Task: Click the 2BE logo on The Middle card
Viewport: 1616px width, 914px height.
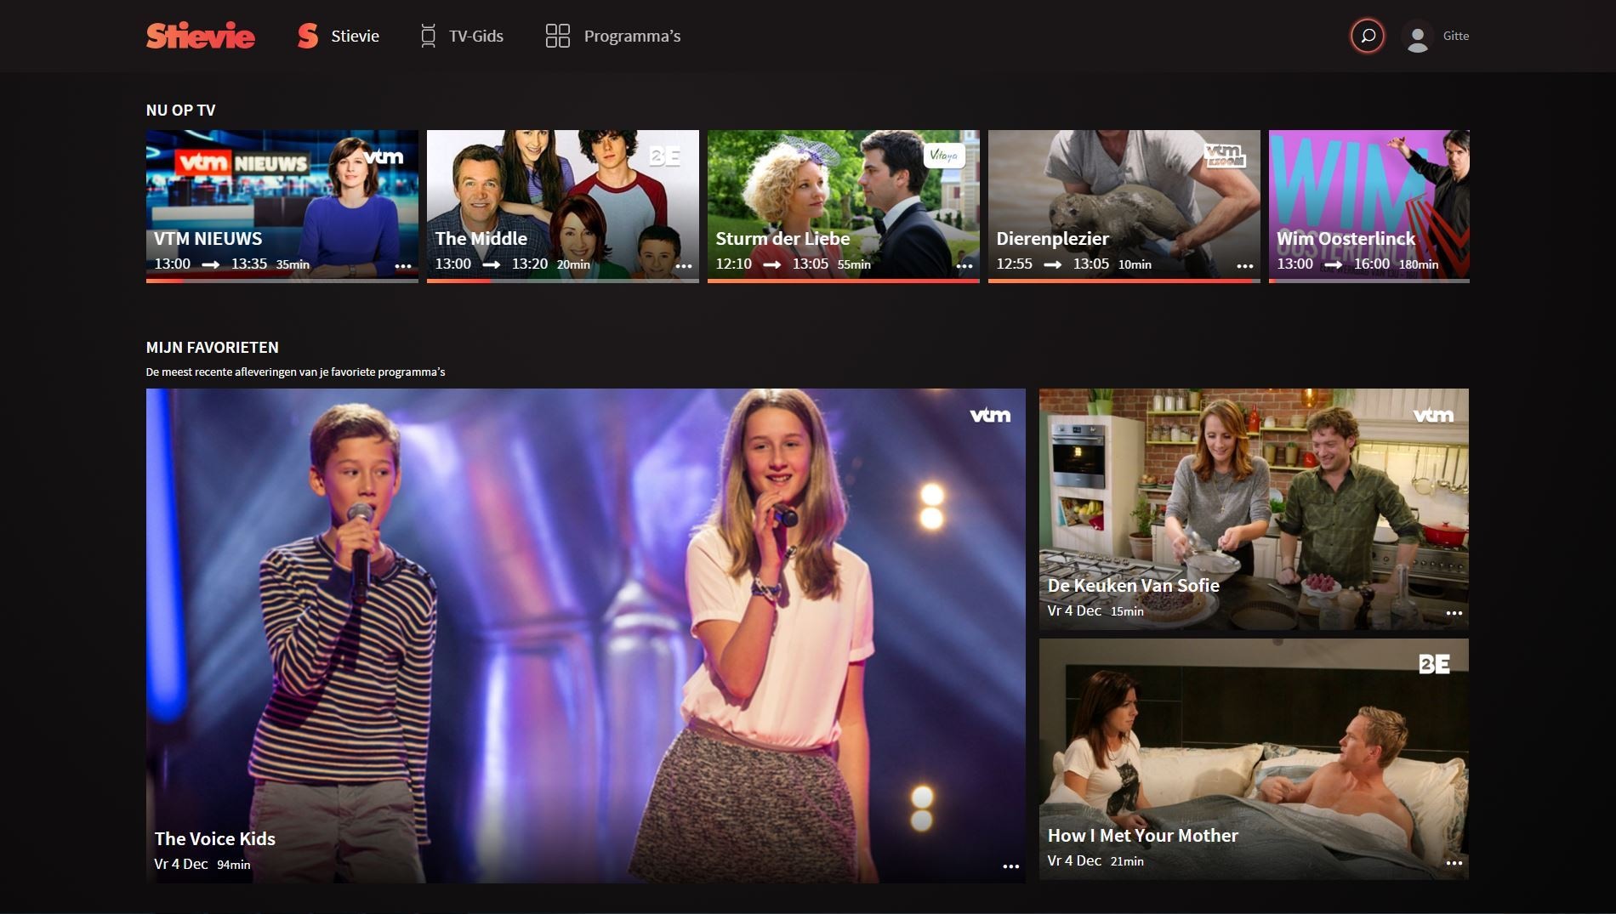Action: click(664, 156)
